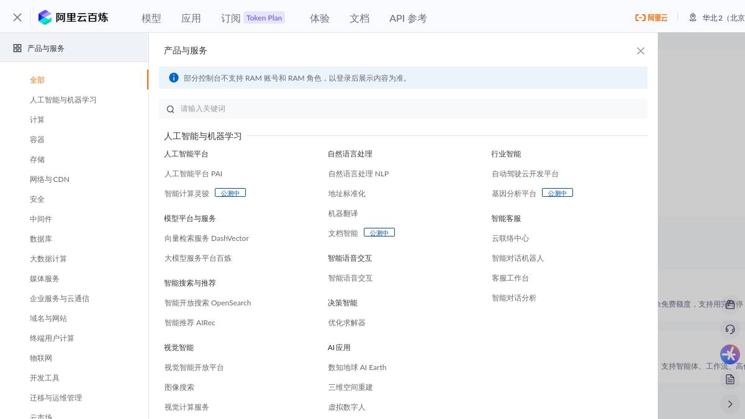Open 优化求解器 link
The height and width of the screenshot is (419, 745).
[x=347, y=323]
